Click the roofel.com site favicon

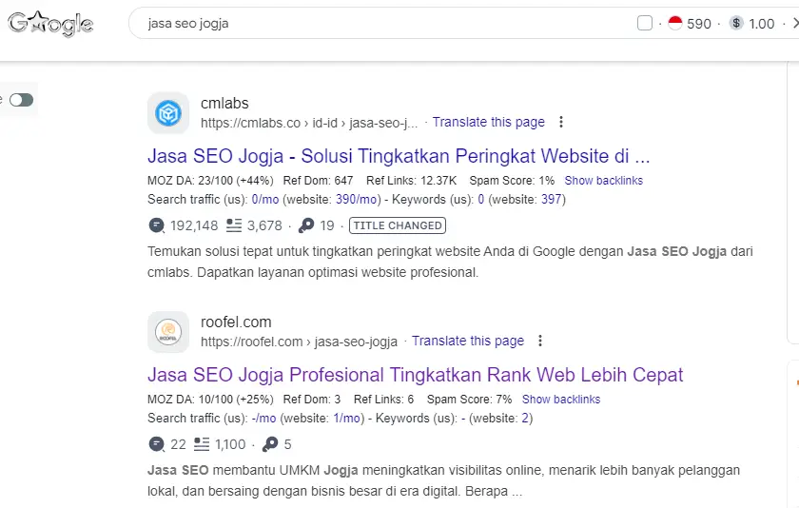[168, 332]
